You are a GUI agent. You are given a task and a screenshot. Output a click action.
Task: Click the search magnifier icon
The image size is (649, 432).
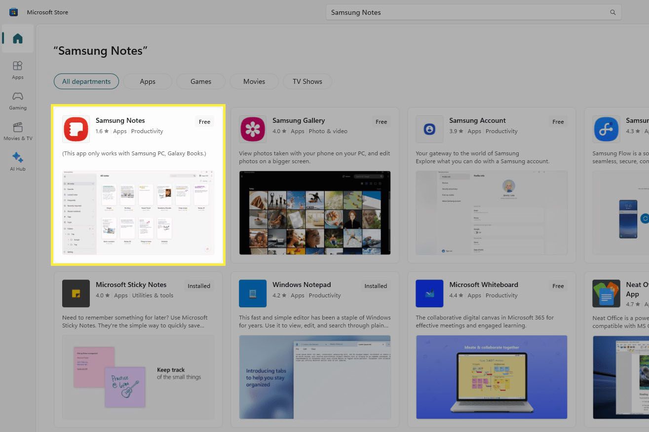[613, 12]
